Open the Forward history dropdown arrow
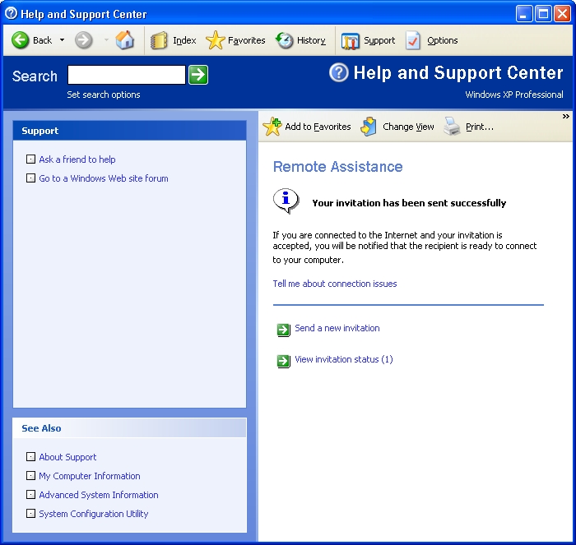 click(106, 40)
